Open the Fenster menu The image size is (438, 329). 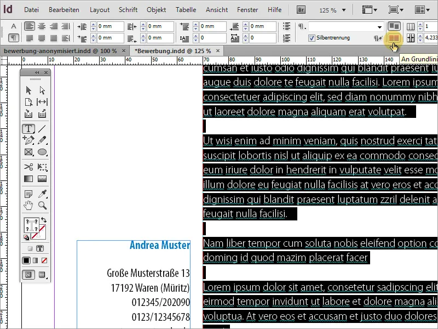(x=247, y=10)
